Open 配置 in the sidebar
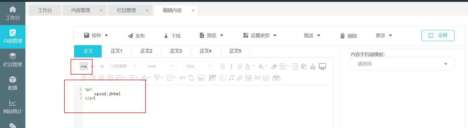Screen dimensions: 468x128 point(13,83)
